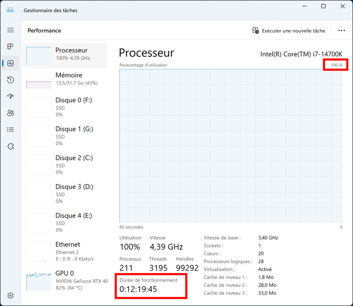Select the Performance sidebar icon
This screenshot has height=306, width=353.
pyautogui.click(x=11, y=63)
